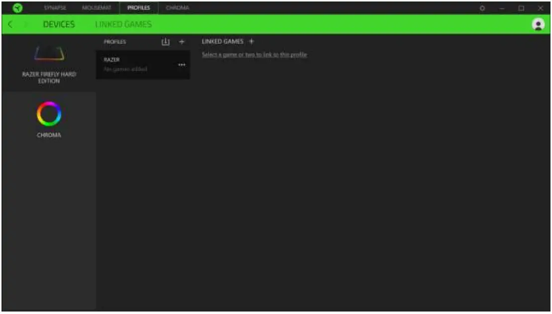The width and height of the screenshot is (552, 314).
Task: Open the Synapse tab
Action: (x=55, y=8)
